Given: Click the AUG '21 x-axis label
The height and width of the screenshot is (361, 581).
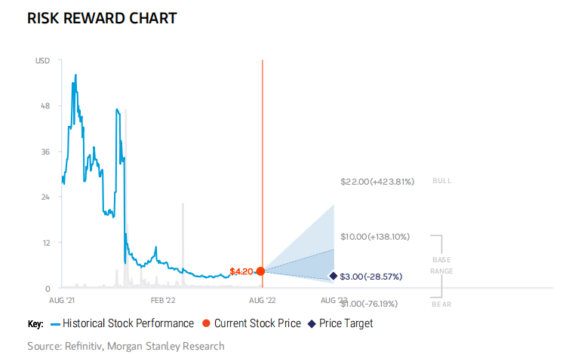Looking at the screenshot, I should pos(62,299).
